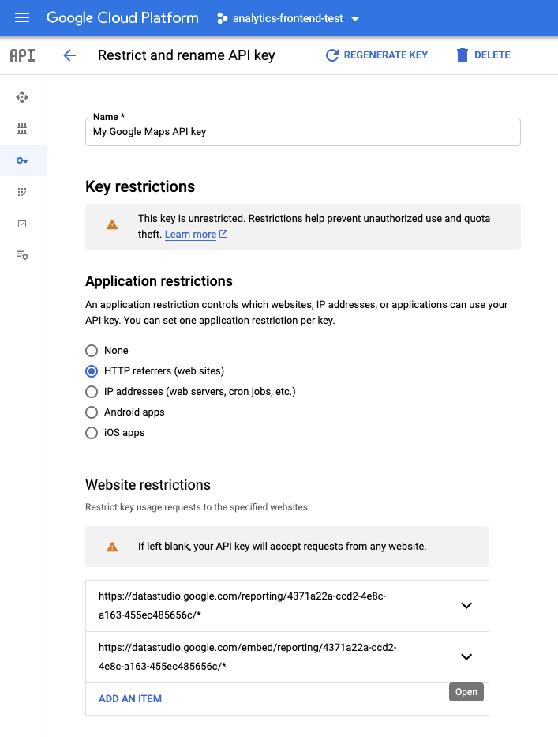Select HTTP referrers (web sites) option

[x=92, y=371]
